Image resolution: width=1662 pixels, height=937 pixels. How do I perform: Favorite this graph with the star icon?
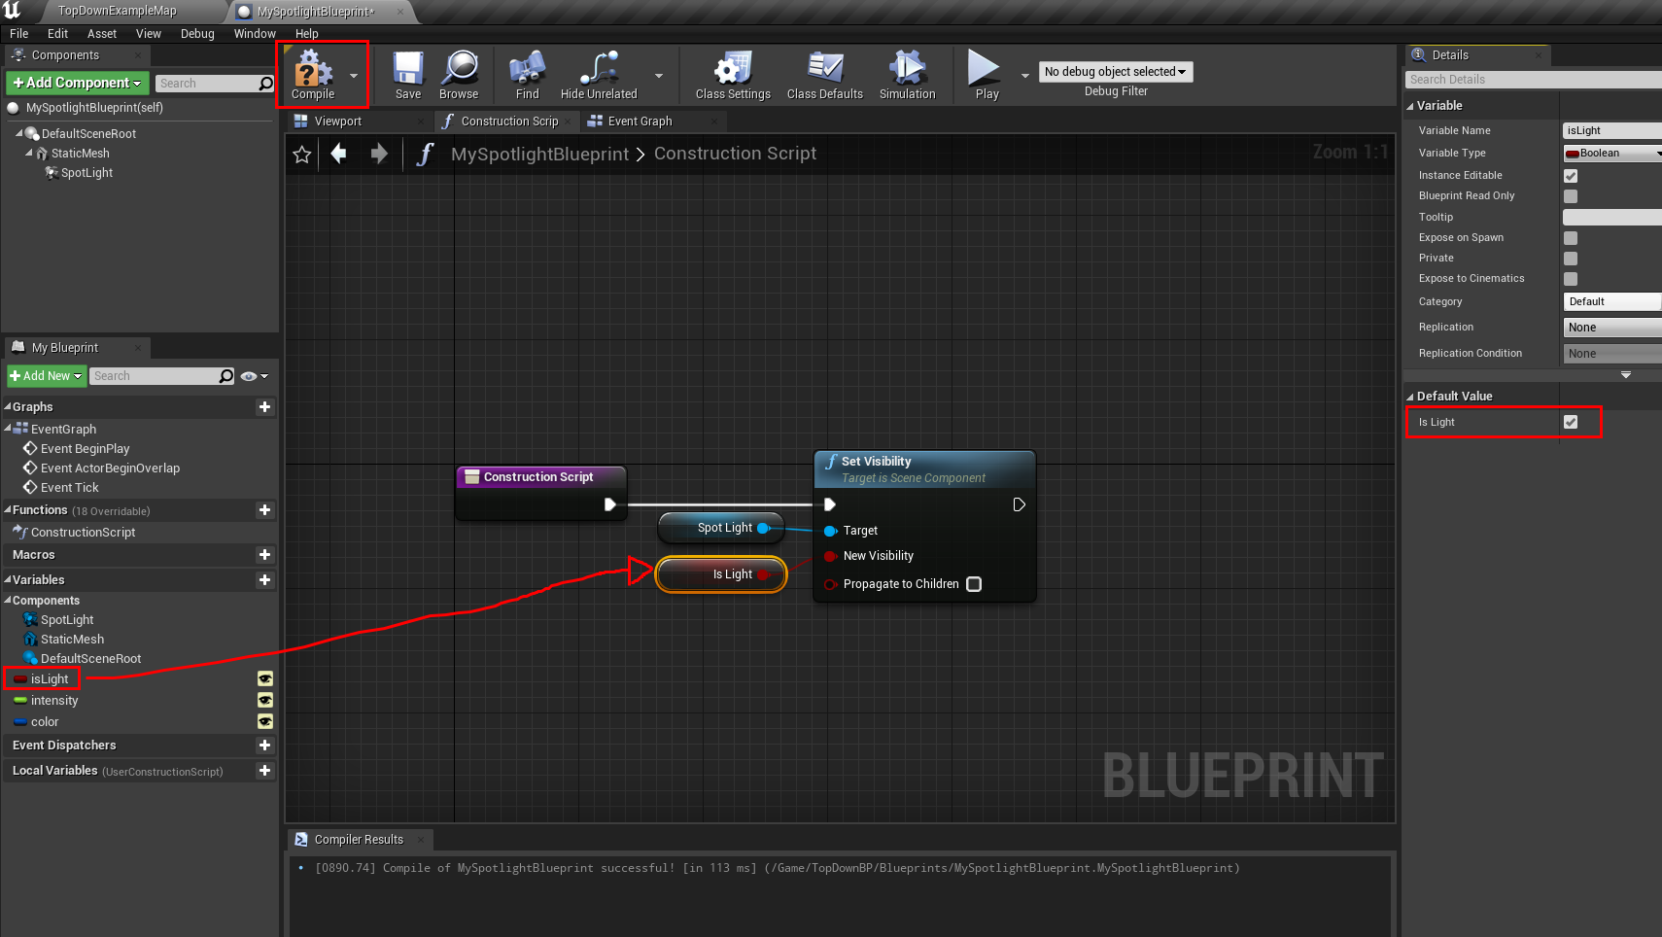(302, 155)
